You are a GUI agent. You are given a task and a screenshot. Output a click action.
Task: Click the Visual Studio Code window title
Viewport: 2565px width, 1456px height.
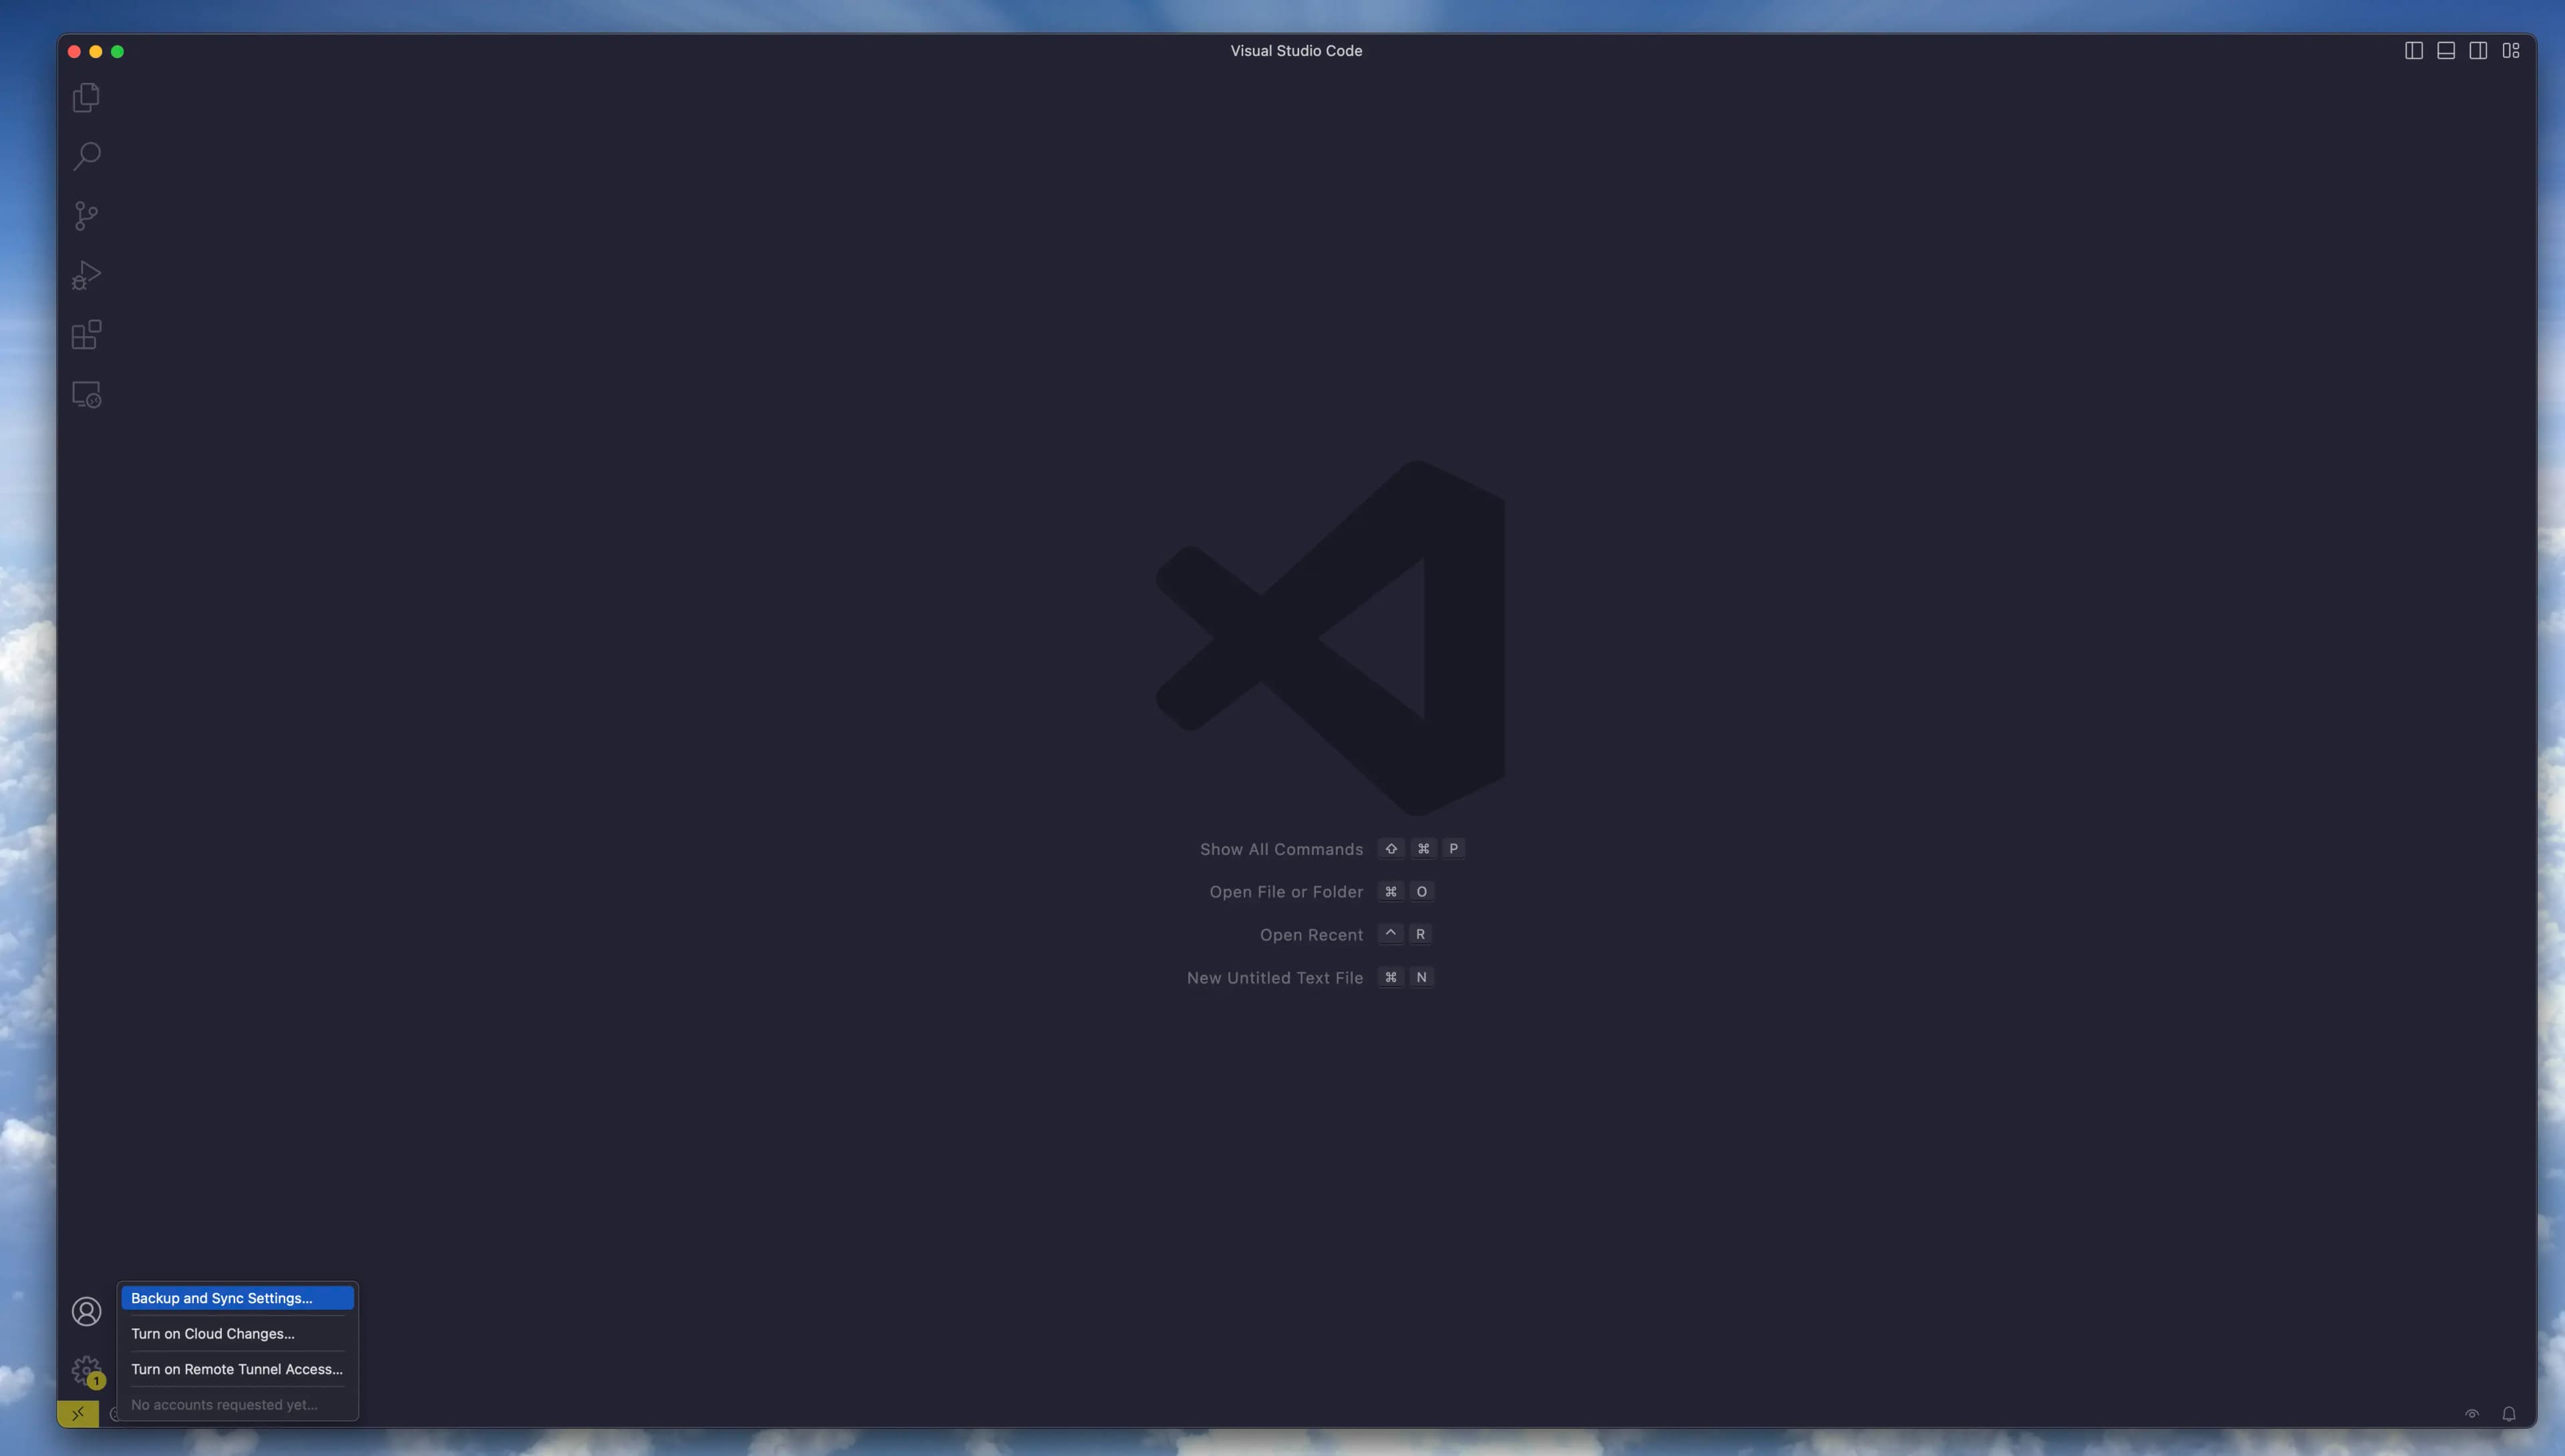1296,51
